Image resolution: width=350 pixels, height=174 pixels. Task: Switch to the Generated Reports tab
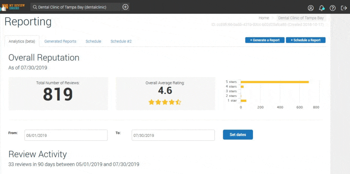(60, 41)
